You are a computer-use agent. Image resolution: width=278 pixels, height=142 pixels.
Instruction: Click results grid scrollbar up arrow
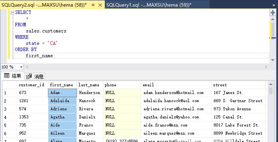point(271,84)
